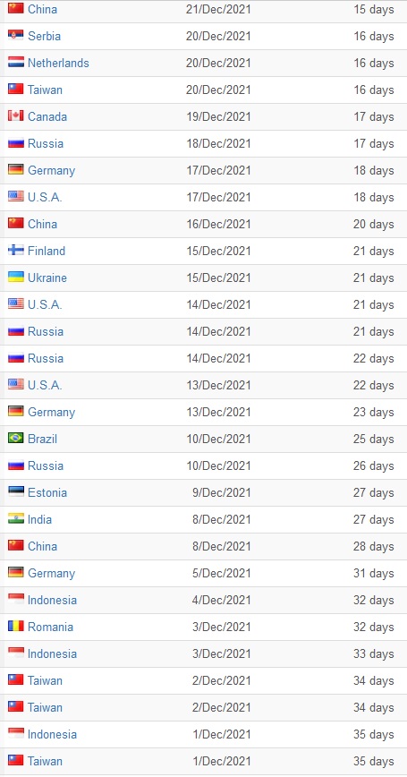Screen dimensions: 407x777
Task: Follow the Canada link
Action: (x=47, y=116)
